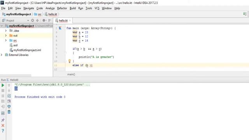Click Kotlin run gutter icon beside main

60,28
